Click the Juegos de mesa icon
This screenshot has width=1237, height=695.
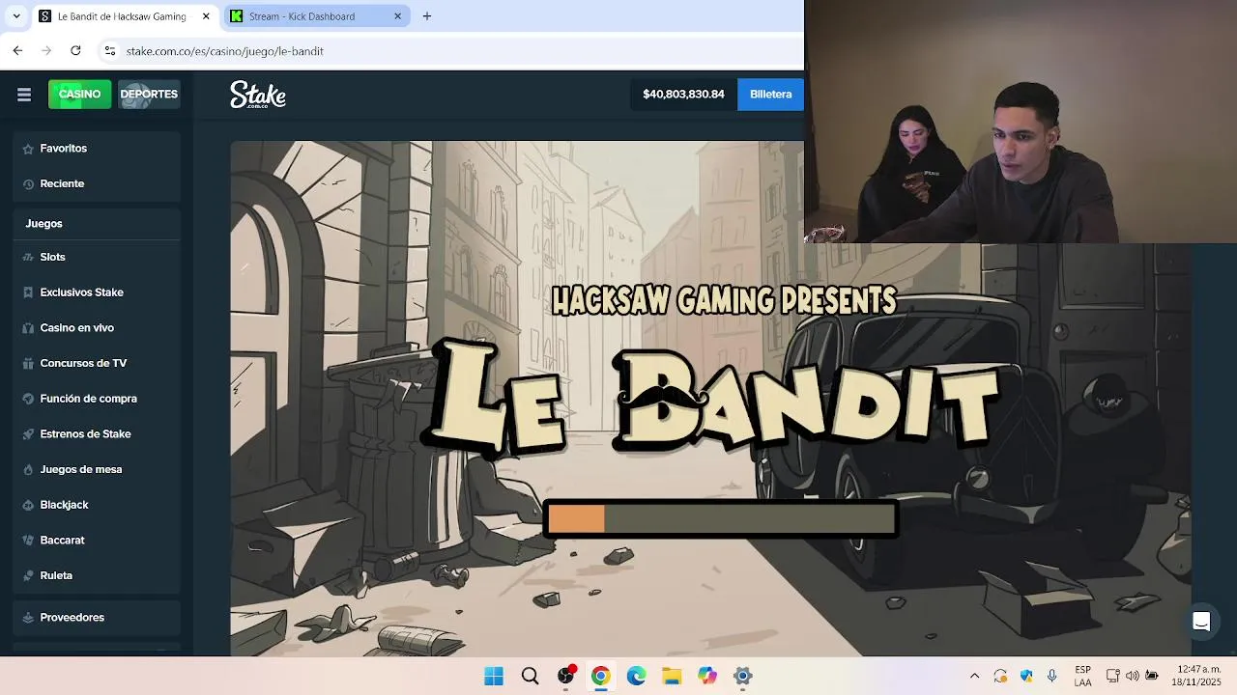[28, 470]
